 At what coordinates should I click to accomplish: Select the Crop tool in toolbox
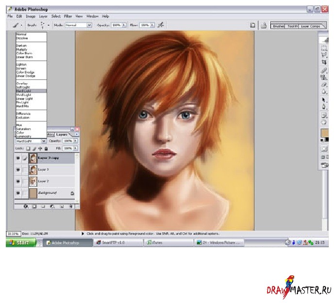324,62
